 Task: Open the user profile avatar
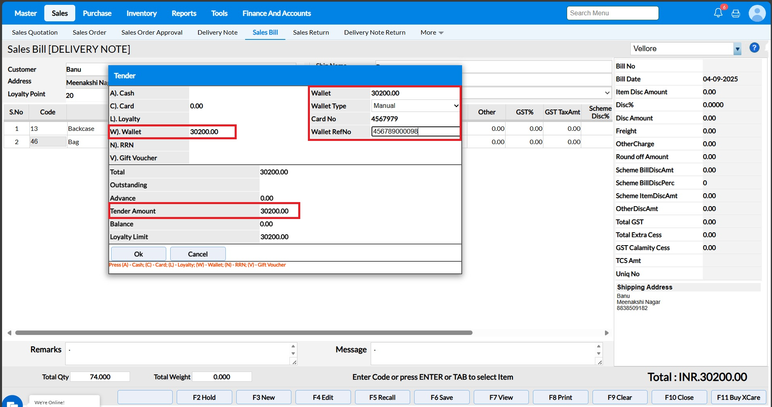pyautogui.click(x=757, y=13)
